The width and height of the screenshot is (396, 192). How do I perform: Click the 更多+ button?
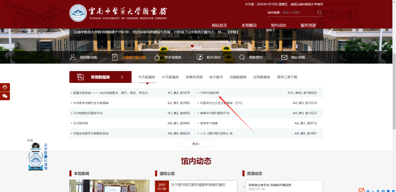pos(196,144)
